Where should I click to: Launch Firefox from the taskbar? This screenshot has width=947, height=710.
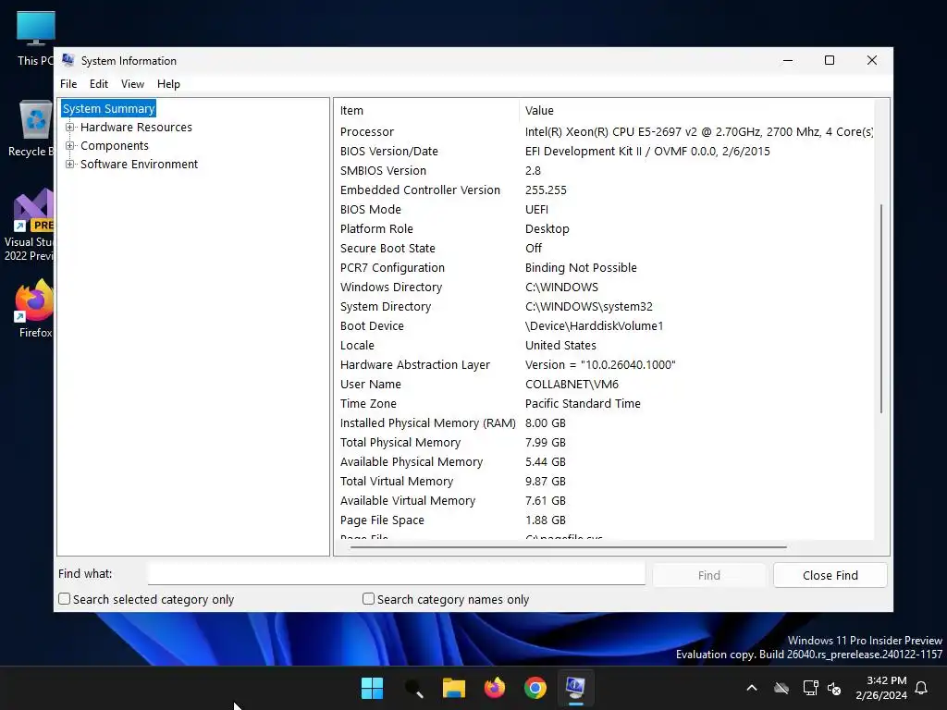pyautogui.click(x=495, y=688)
